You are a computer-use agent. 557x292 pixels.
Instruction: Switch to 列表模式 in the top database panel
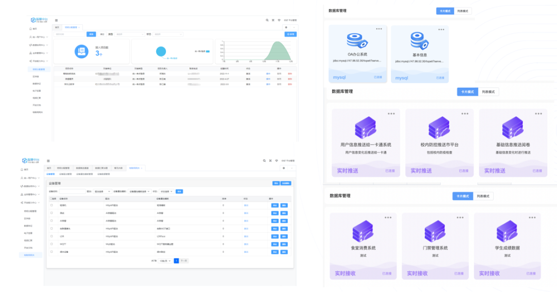coord(462,11)
